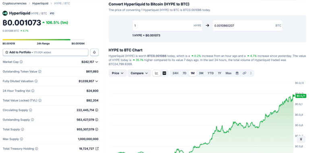309x153 pixels.
Task: Go to Hyperliquid breadcrumb link
Action: click(x=40, y=3)
